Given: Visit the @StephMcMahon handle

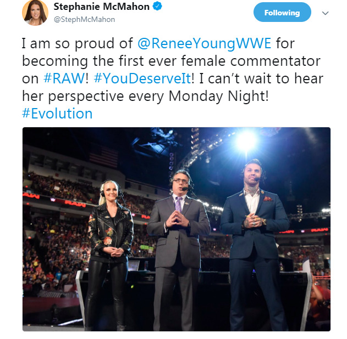Looking at the screenshot, I should (84, 19).
